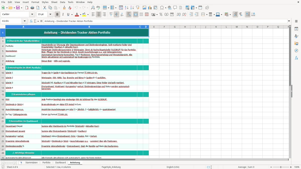
Task: Increase Indent icon
Action: [x=191, y=15]
